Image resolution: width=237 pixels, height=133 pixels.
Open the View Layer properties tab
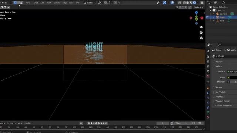tap(208, 66)
